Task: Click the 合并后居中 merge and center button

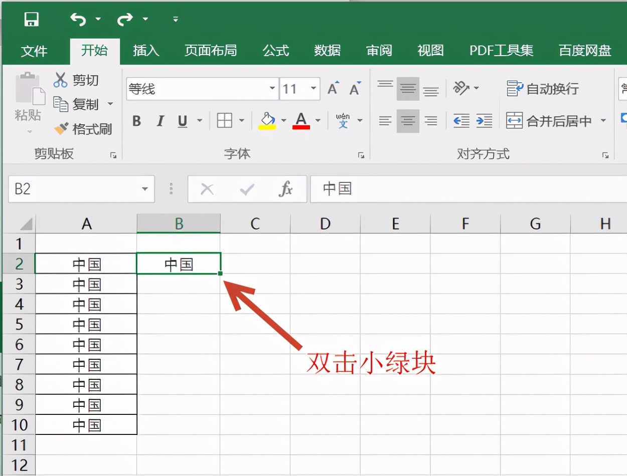Action: pos(549,121)
